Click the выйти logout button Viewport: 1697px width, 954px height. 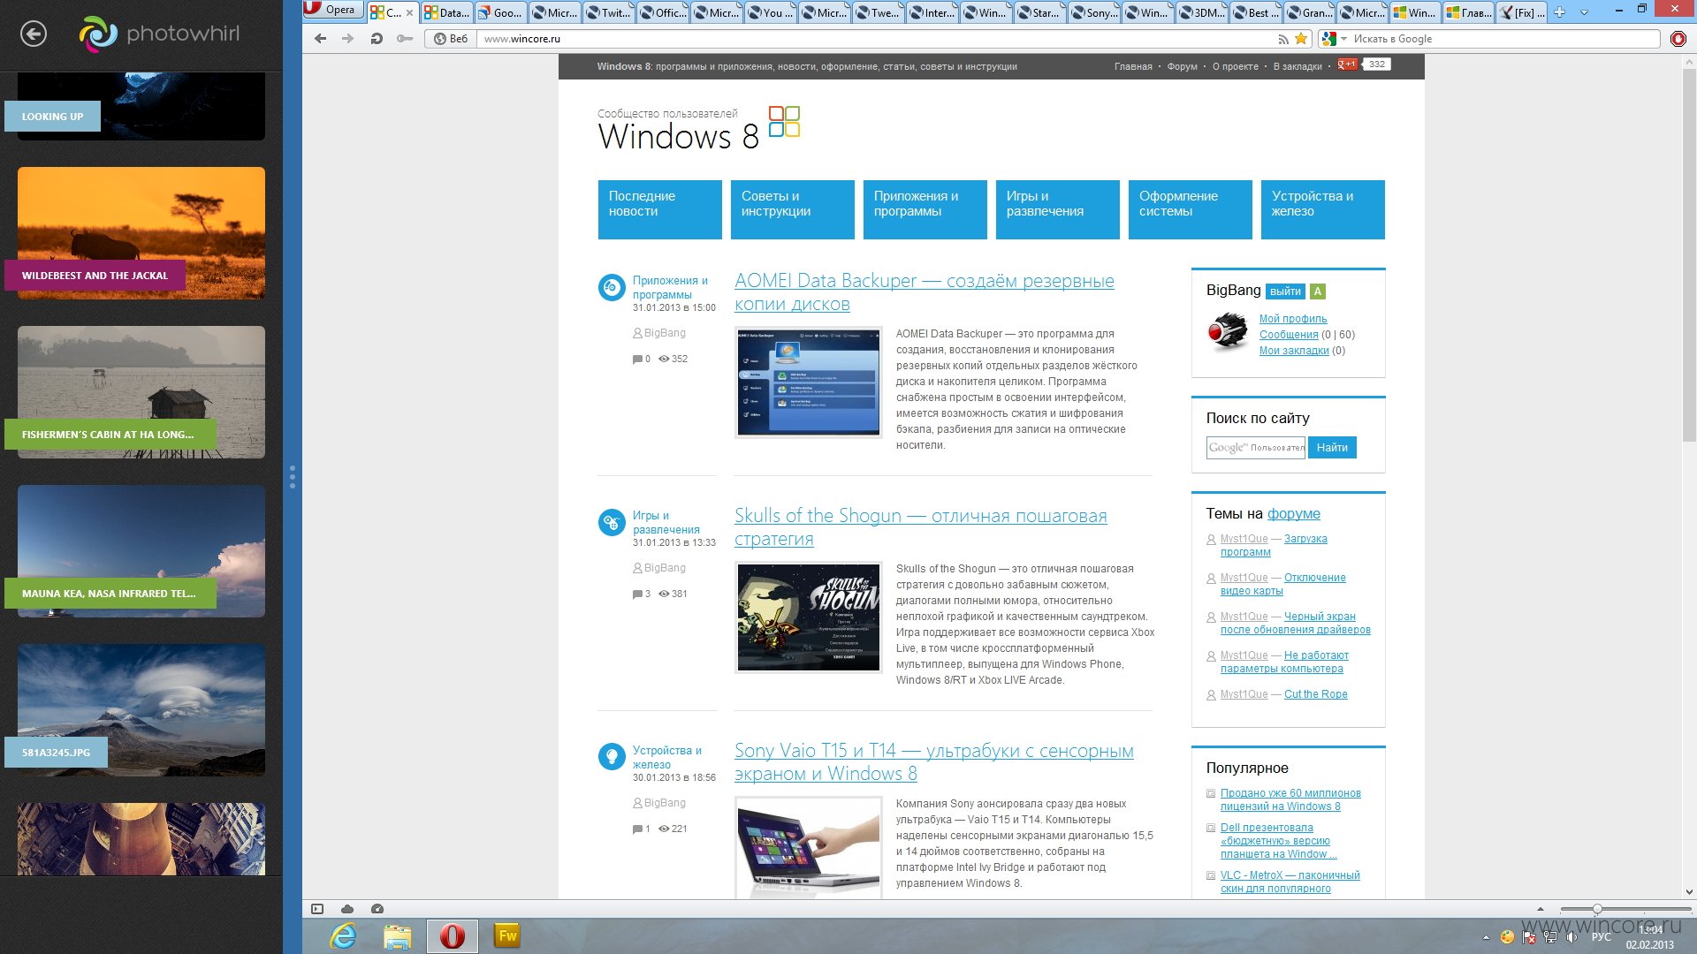[x=1285, y=291]
